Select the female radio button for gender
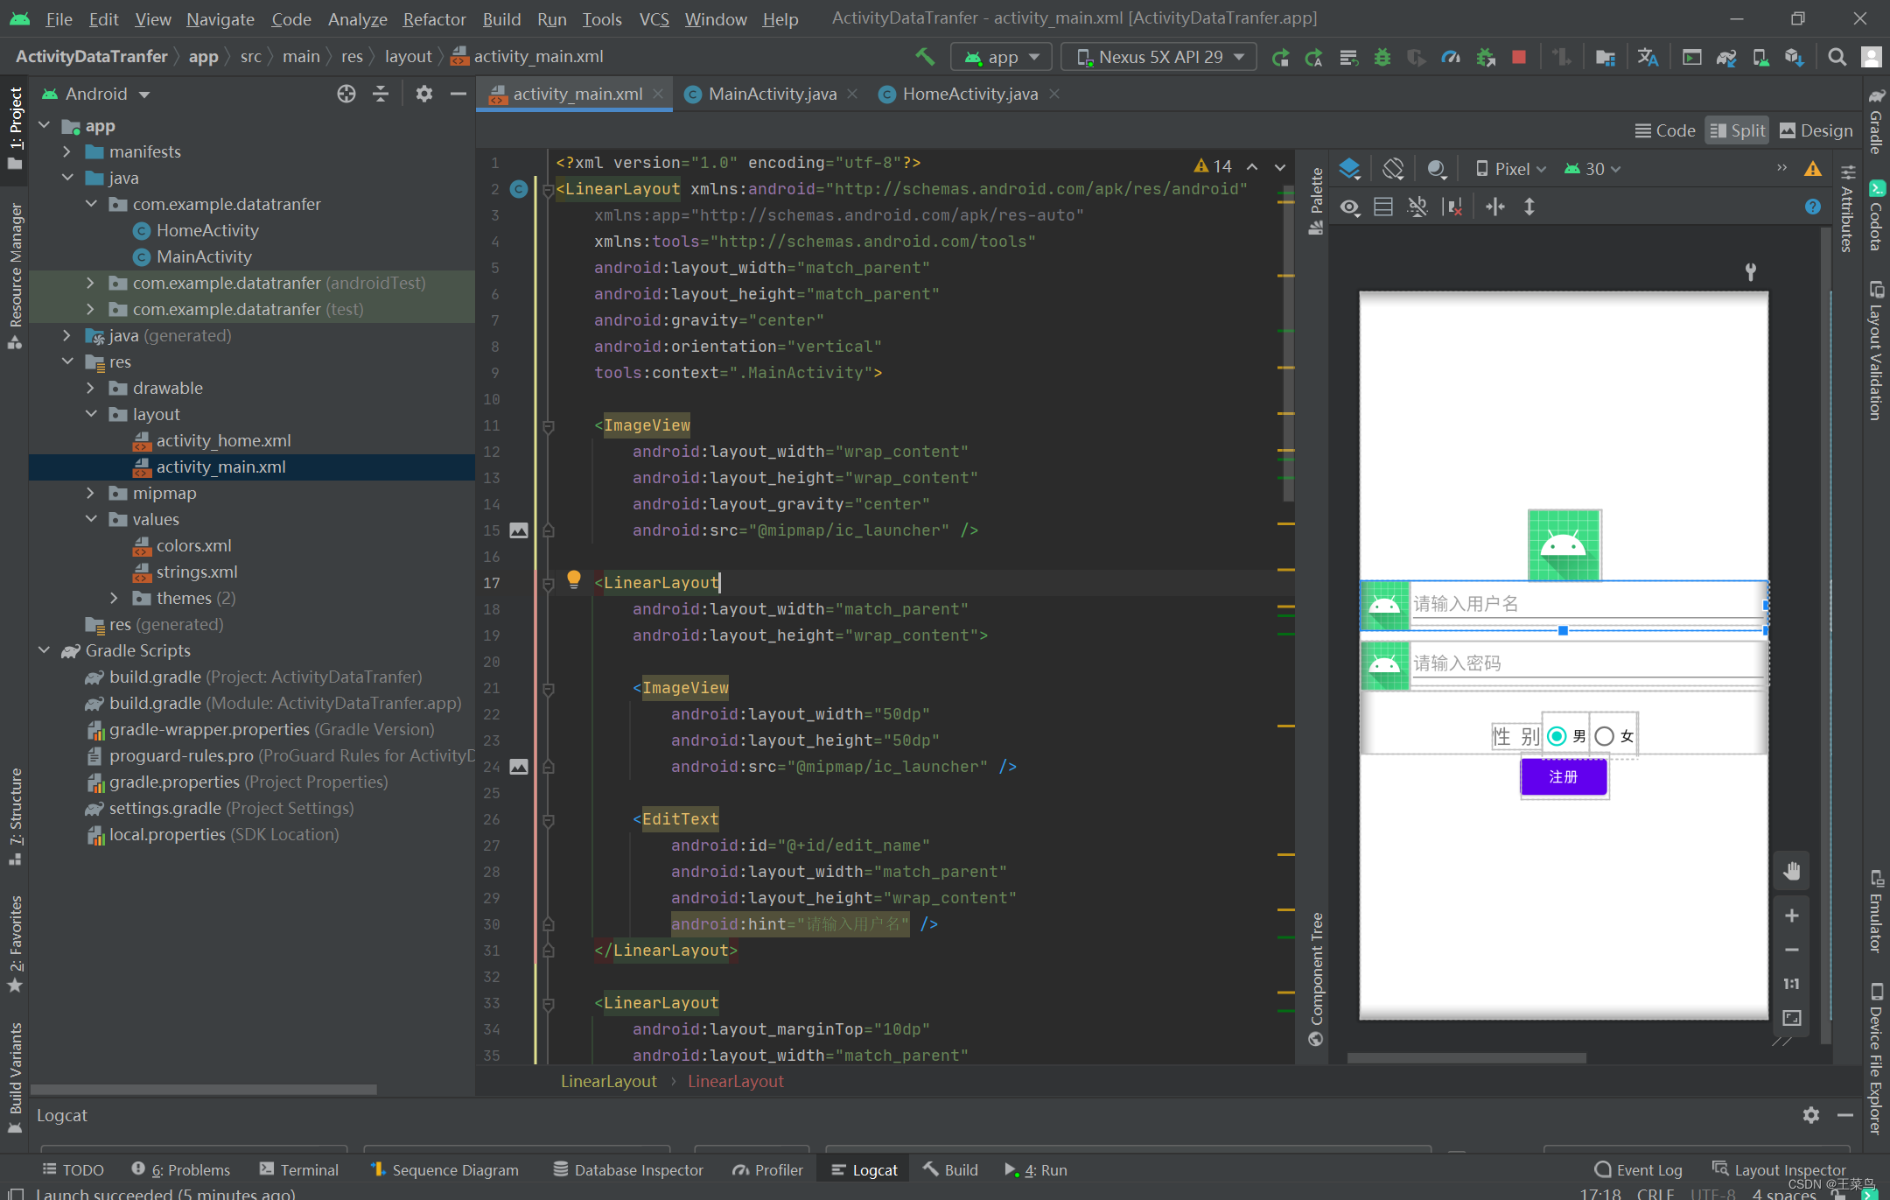1890x1200 pixels. pos(1602,736)
